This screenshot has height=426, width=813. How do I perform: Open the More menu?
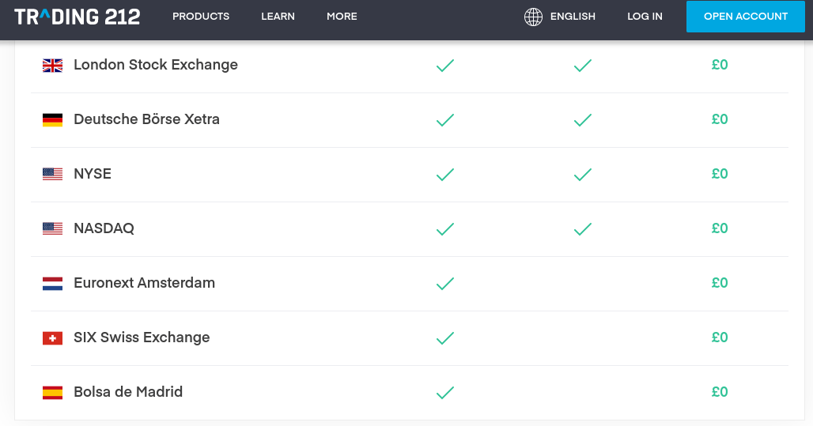pyautogui.click(x=342, y=17)
